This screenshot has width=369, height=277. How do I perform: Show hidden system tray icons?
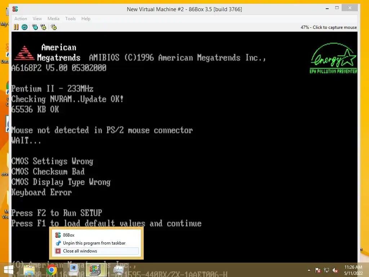coord(309,271)
